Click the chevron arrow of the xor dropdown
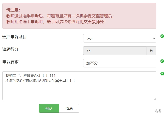This screenshot has width=165, height=116. click(154, 38)
